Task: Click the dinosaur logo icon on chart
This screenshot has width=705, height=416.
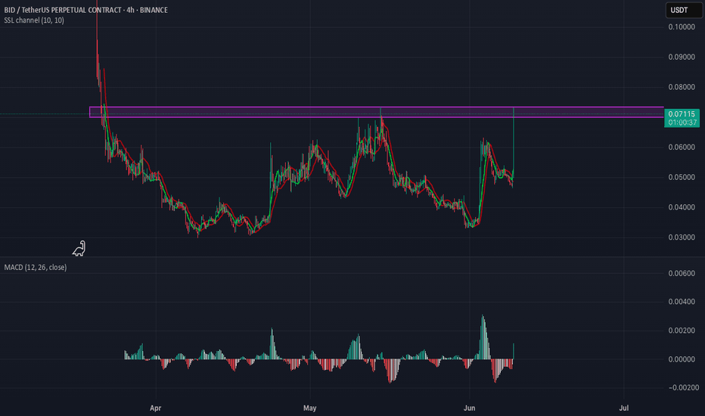Action: click(79, 249)
